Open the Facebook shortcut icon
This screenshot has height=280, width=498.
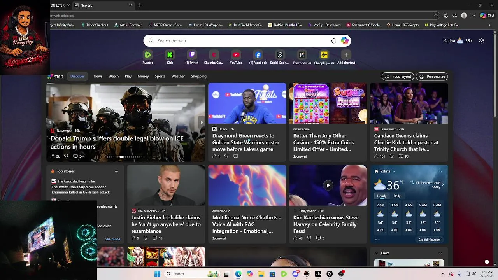[258, 55]
